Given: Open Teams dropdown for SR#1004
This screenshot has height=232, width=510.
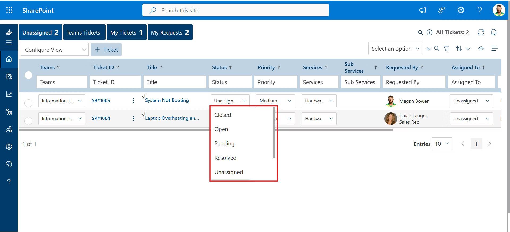Looking at the screenshot, I should click(62, 119).
